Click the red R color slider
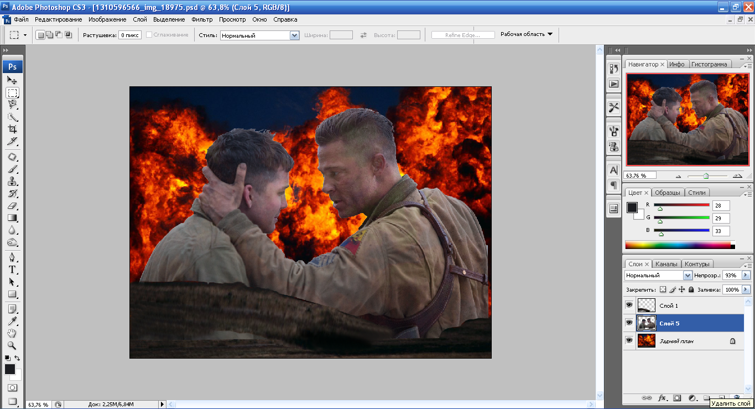The width and height of the screenshot is (755, 409). point(681,205)
